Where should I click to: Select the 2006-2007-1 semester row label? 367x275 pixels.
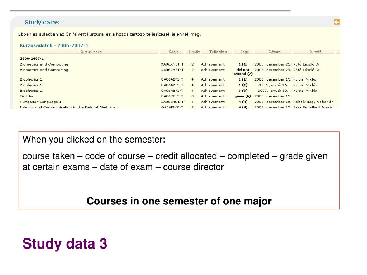pyautogui.click(x=32, y=59)
